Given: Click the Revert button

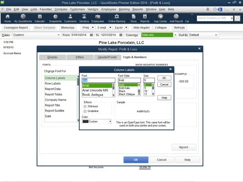Looking at the screenshot, I should click(x=184, y=147).
